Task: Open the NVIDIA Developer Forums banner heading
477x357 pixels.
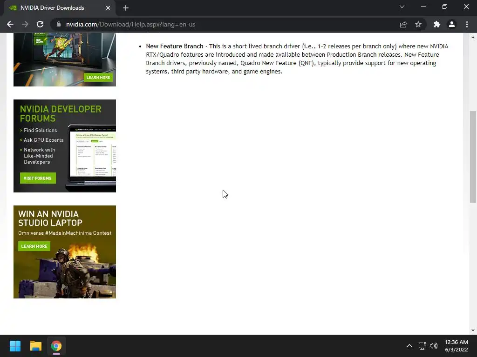Action: pos(61,113)
